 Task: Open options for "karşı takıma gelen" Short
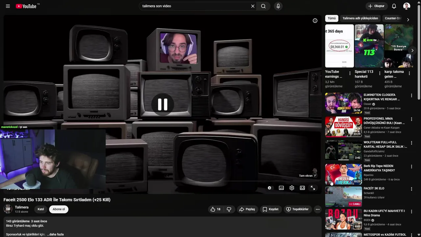pos(409,73)
